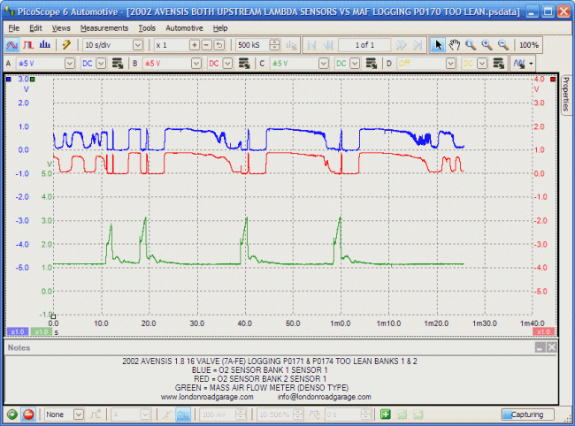Click the green start capture button

[12, 415]
